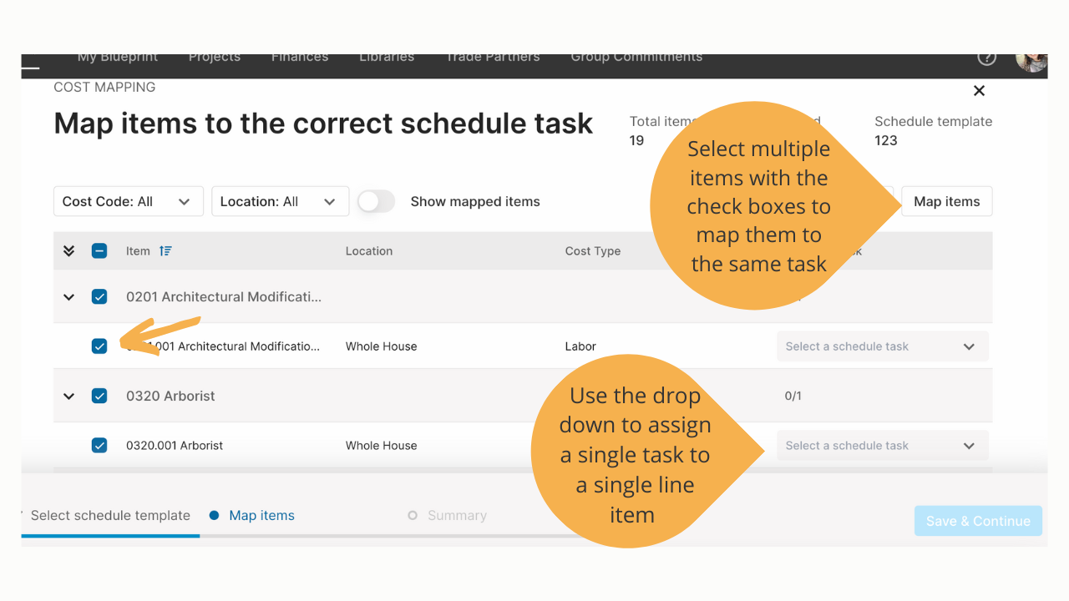Collapse the 0320 Arborist group chevron
The image size is (1069, 601).
coord(69,396)
